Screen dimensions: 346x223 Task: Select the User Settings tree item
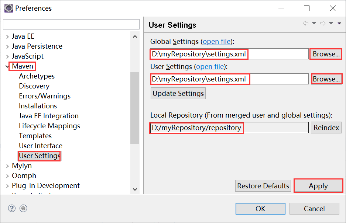40,156
